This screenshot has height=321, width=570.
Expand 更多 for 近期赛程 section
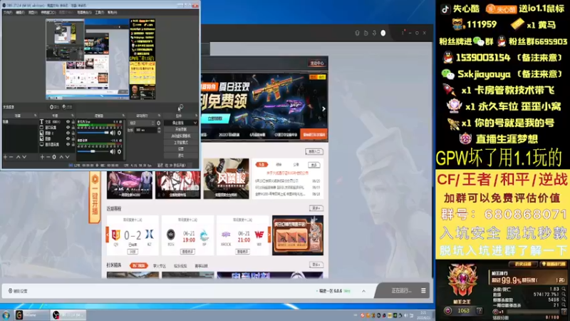(x=316, y=208)
